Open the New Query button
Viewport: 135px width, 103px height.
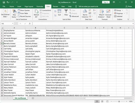tap(14, 13)
